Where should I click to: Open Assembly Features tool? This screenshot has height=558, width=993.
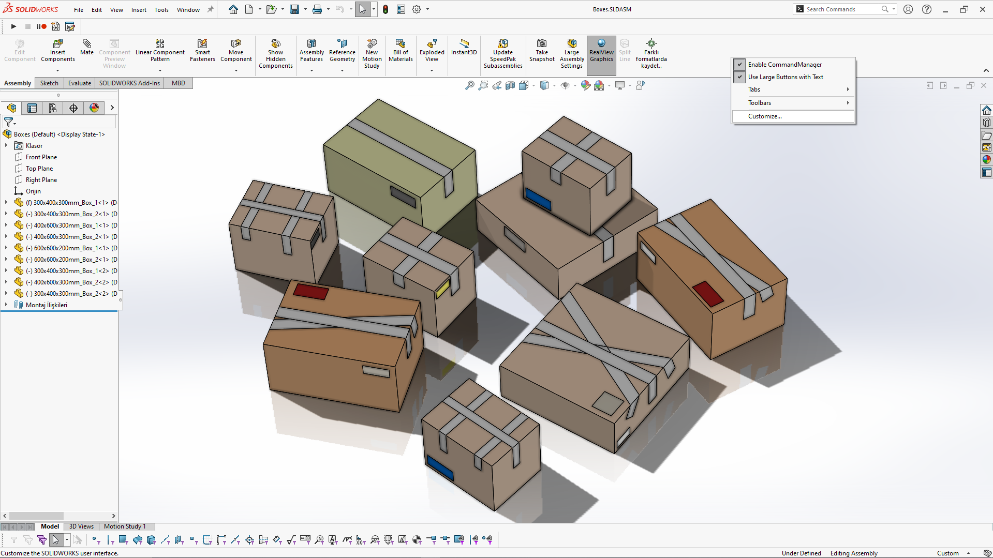312,50
